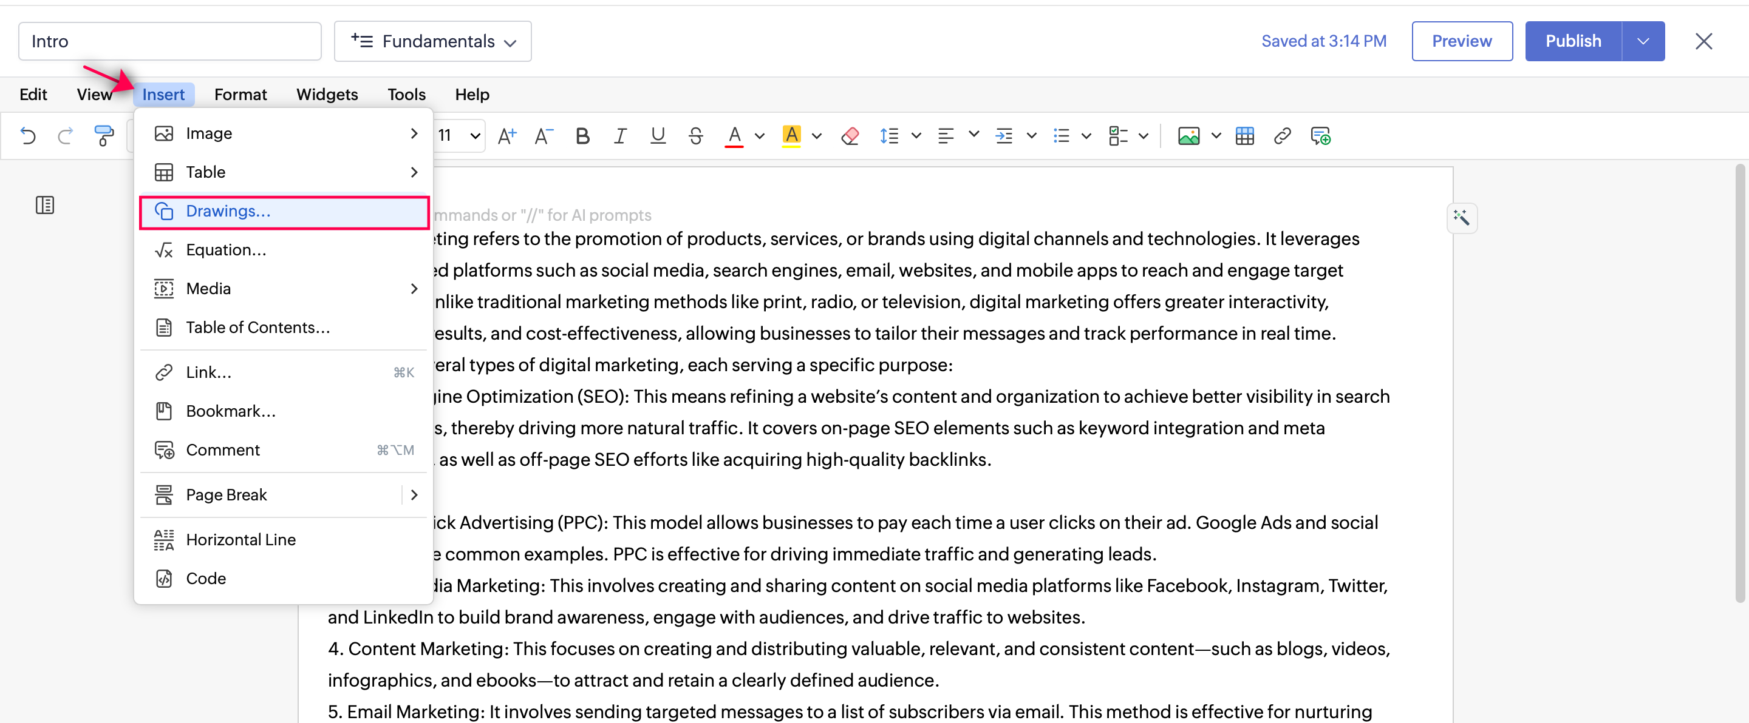Expand the Publish options arrow
1749x723 pixels.
[1642, 41]
